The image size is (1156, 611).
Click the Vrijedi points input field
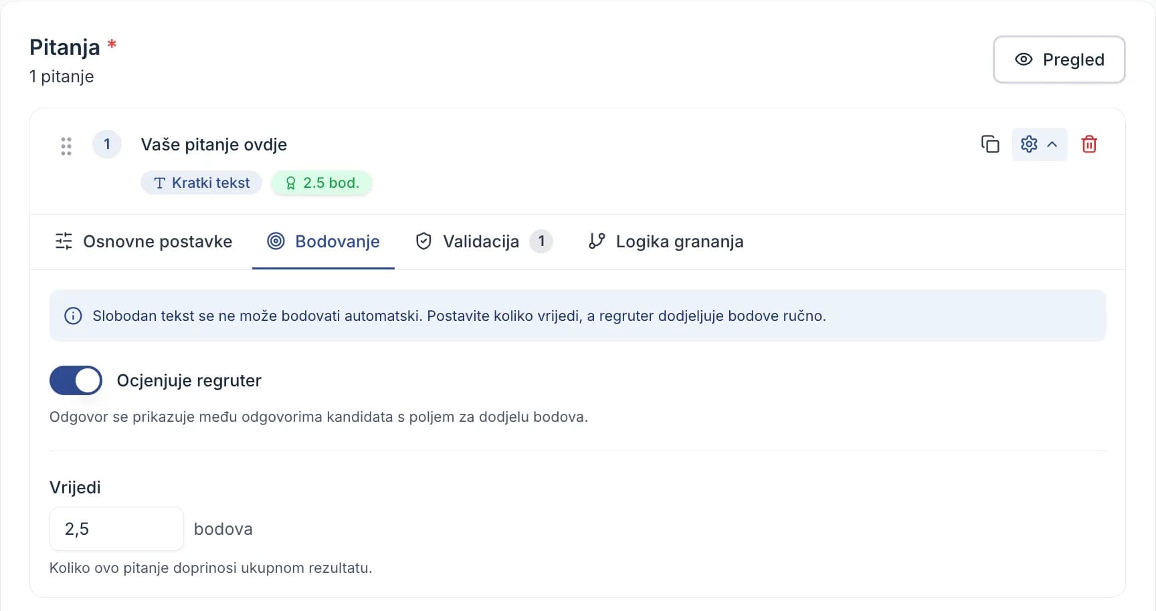point(116,529)
